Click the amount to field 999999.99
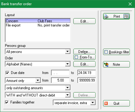This screenshot has width=135, height=112. (x=86, y=80)
